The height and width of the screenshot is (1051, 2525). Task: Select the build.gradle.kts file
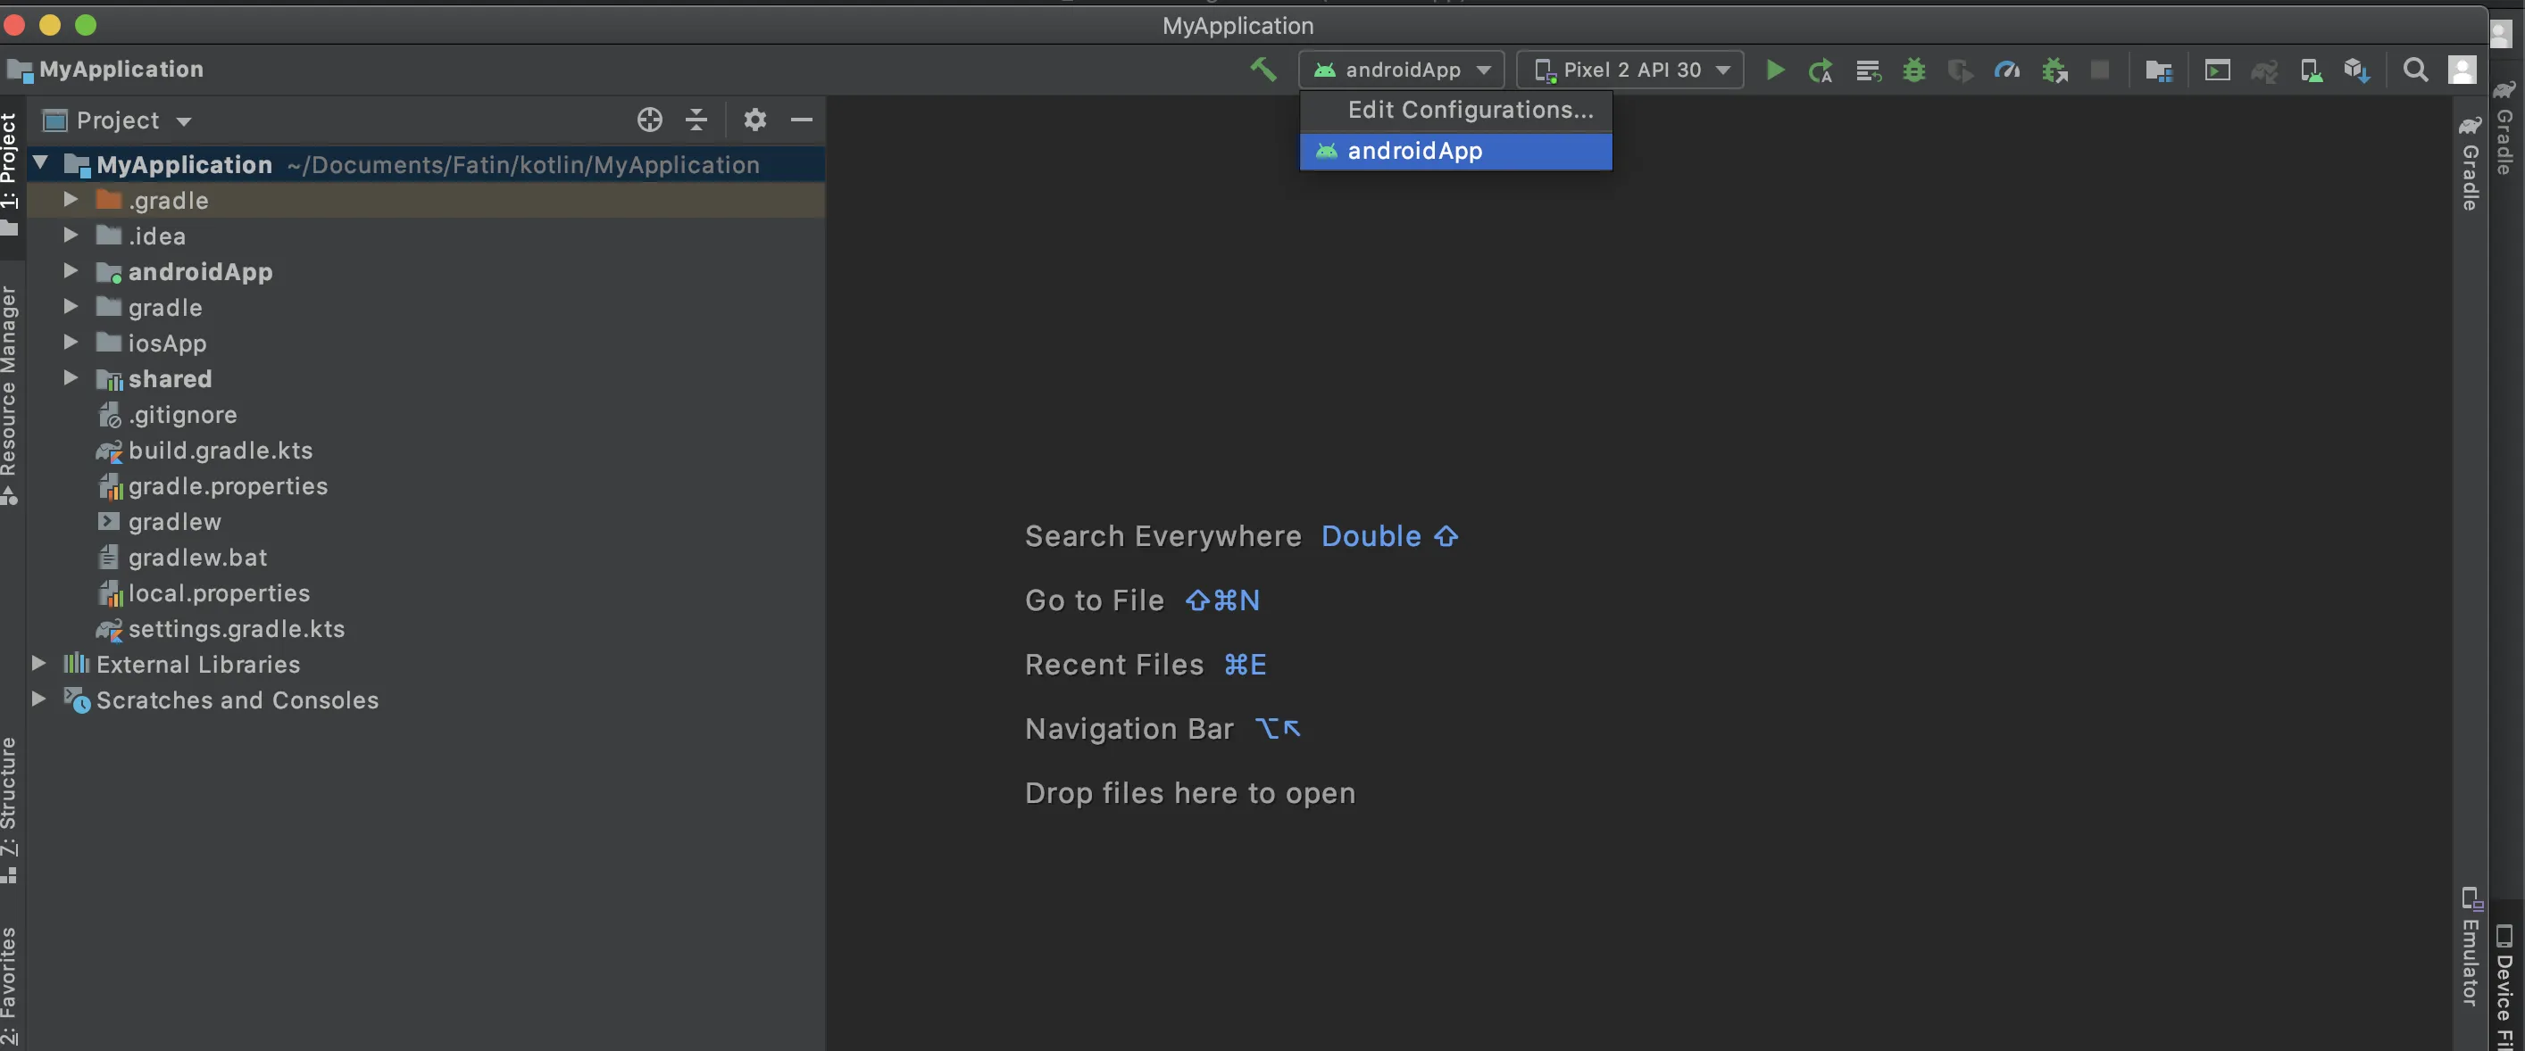[220, 451]
